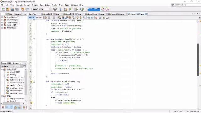Switch to LinkedList1_027.java tab
The height and width of the screenshot is (113, 201).
coord(52,14)
